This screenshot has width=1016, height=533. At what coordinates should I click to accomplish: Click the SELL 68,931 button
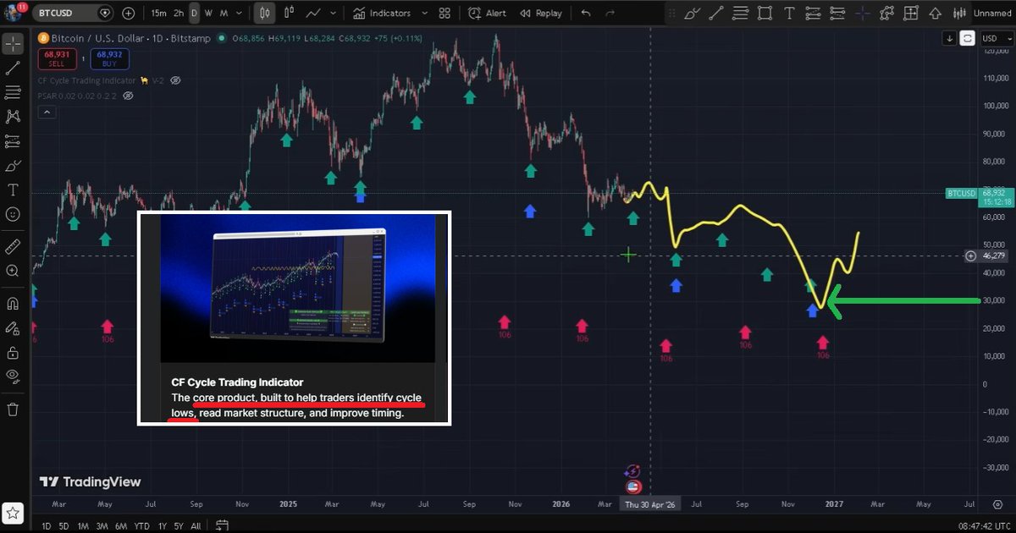pyautogui.click(x=57, y=58)
